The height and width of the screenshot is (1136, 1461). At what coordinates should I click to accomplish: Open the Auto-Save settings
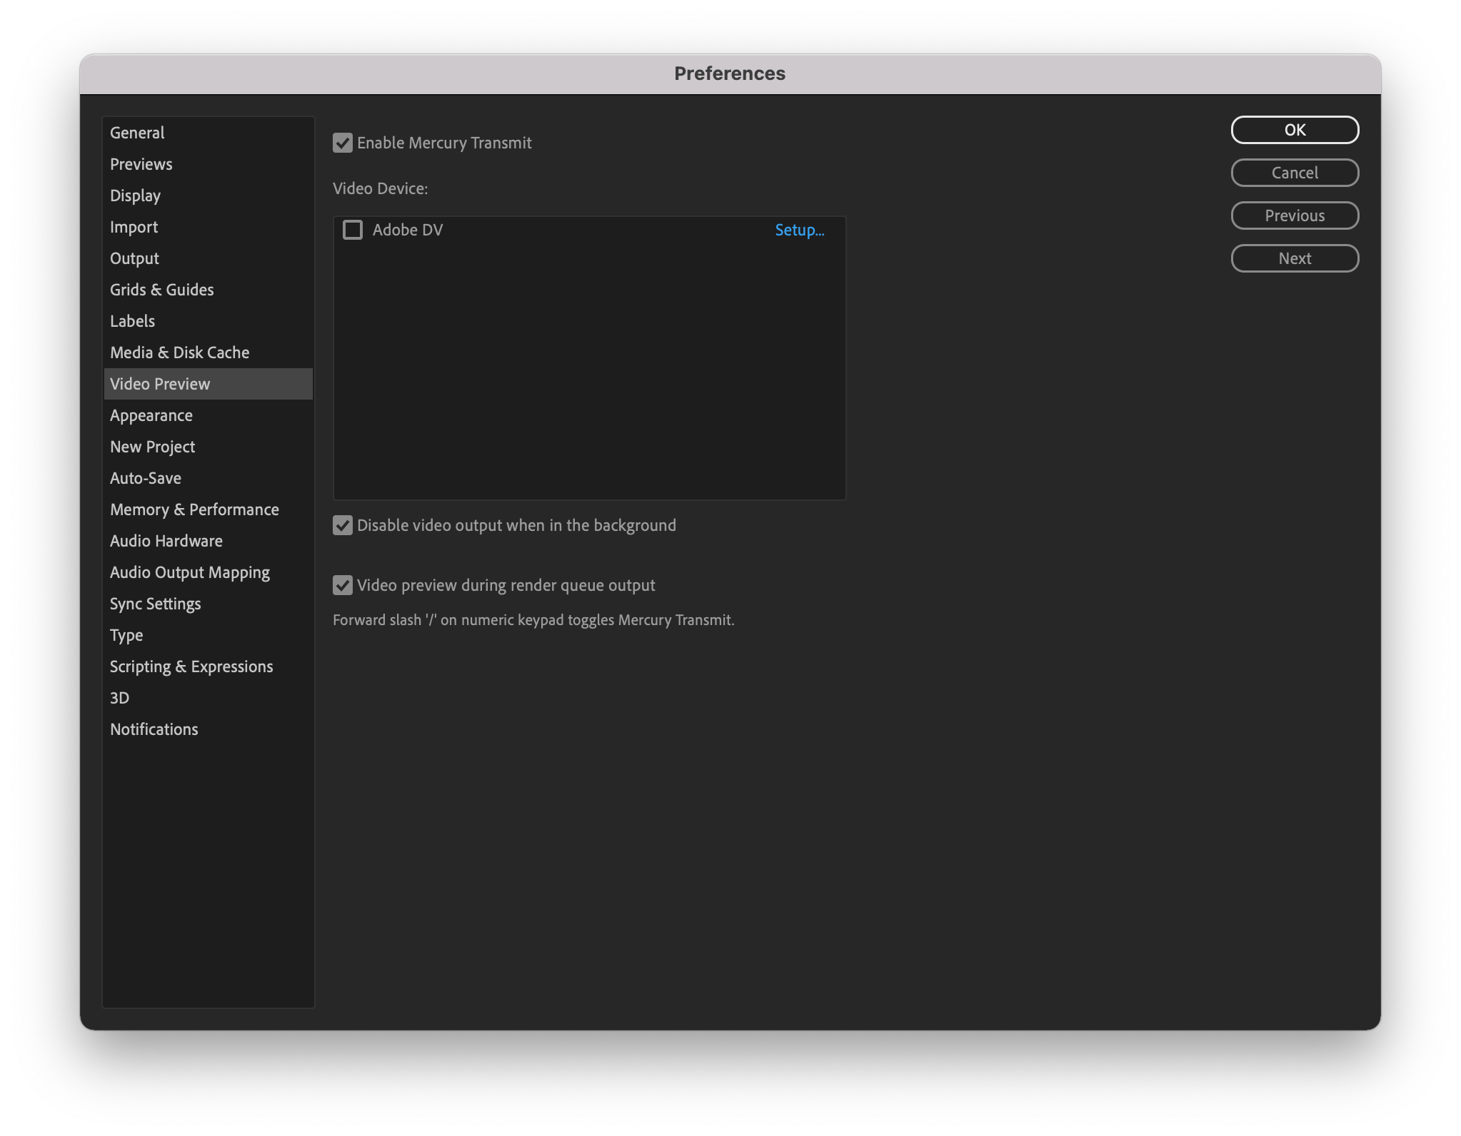146,477
